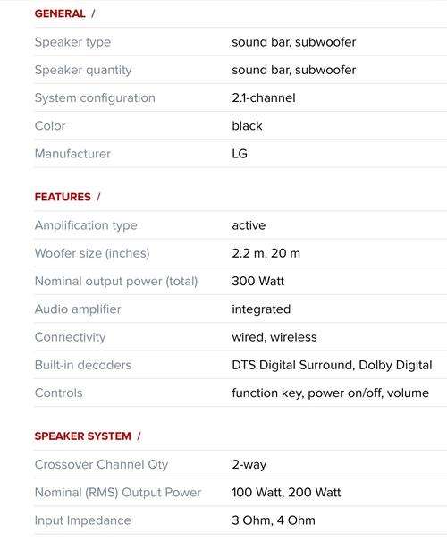Image resolution: width=447 pixels, height=550 pixels.
Task: Select the 2.1-channel configuration value
Action: point(264,97)
